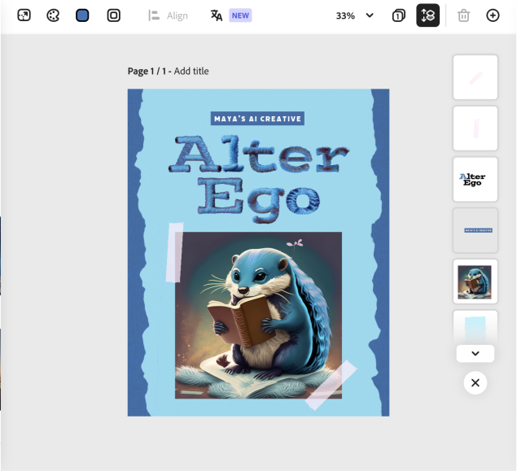
Task: Click the NEW badge beside Translate
Action: click(x=240, y=15)
